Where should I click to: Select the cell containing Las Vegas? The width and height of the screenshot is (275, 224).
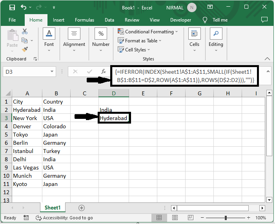pos(27,168)
